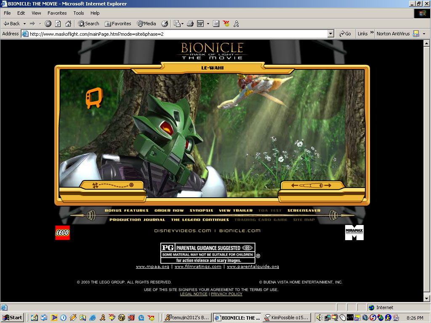Launch Internet Explorer from Quick Launch

pos(93,318)
